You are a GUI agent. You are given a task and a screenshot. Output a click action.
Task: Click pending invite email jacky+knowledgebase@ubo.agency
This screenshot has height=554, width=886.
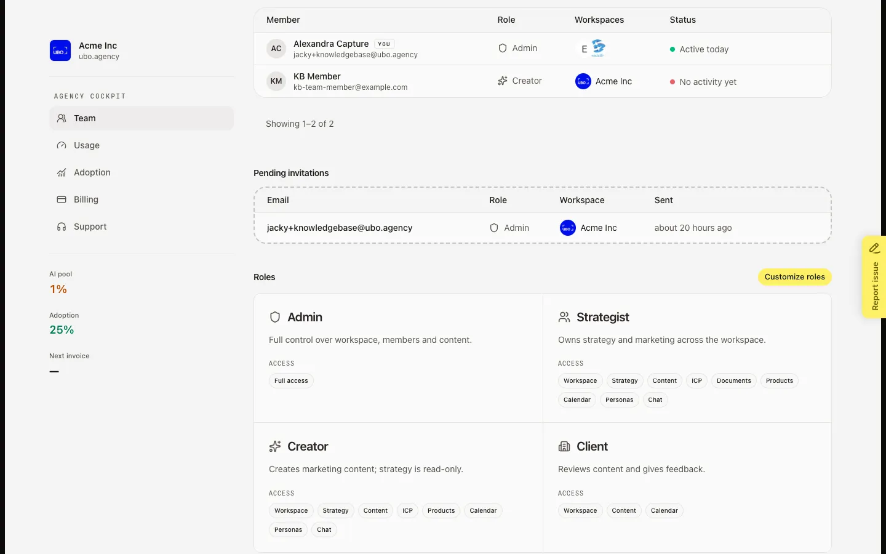pyautogui.click(x=340, y=228)
